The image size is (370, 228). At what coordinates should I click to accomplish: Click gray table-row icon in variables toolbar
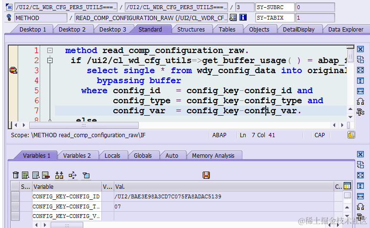click(36, 175)
